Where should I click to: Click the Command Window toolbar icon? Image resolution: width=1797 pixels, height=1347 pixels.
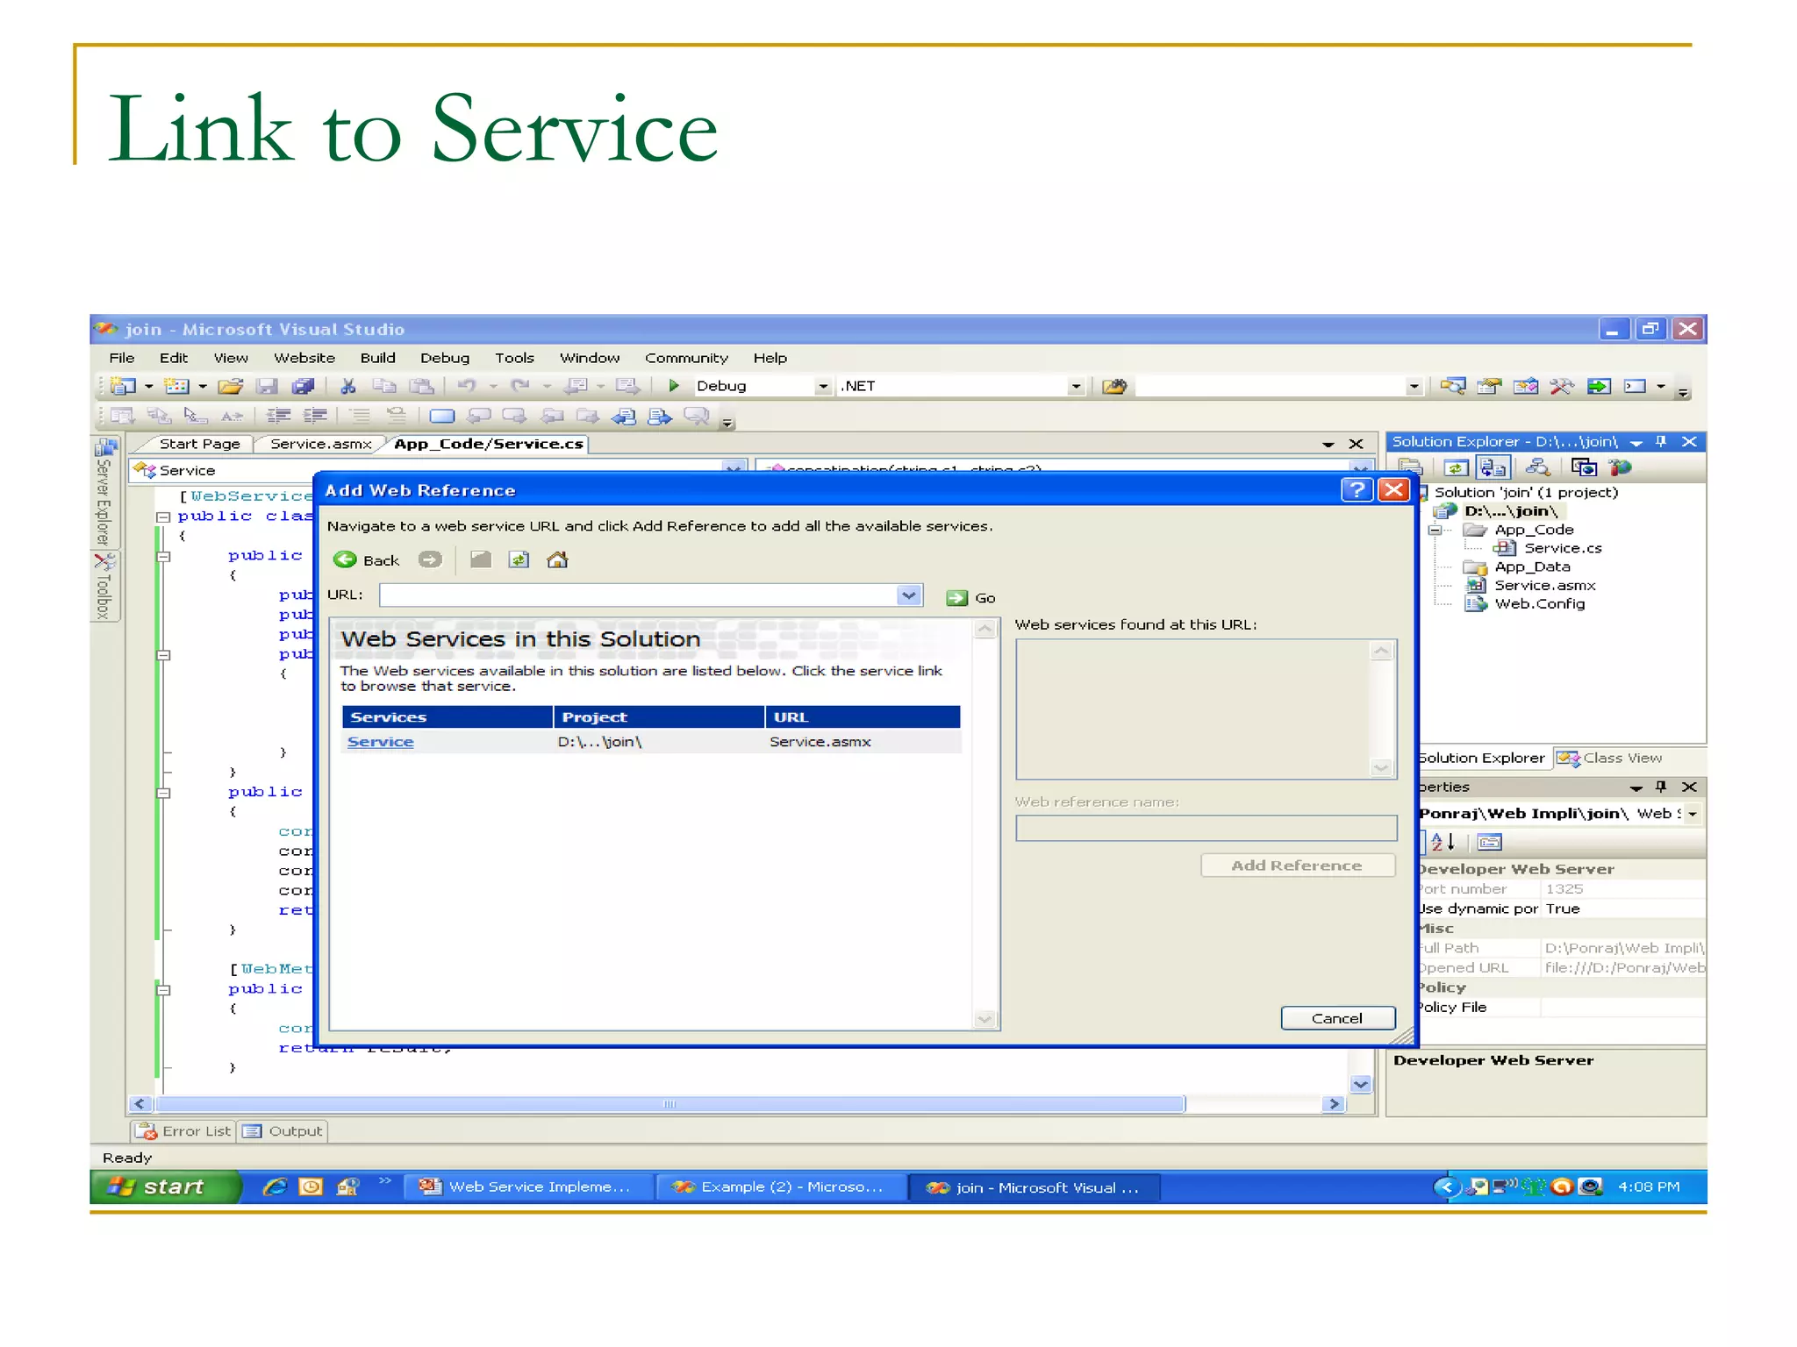click(x=1635, y=387)
